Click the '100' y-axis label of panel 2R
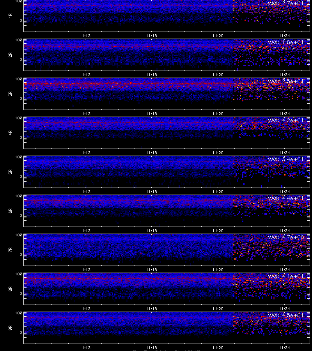Viewport: 312px width, 351px height. tap(19, 40)
